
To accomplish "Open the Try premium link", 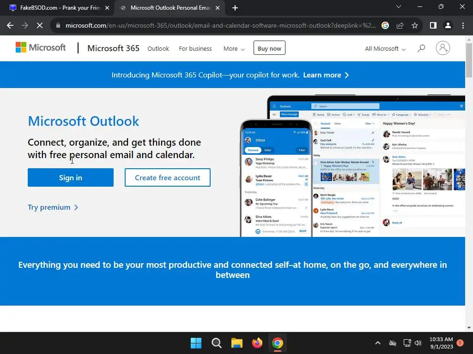I will click(x=53, y=207).
